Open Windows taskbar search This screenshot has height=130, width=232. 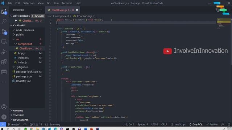click(8, 129)
